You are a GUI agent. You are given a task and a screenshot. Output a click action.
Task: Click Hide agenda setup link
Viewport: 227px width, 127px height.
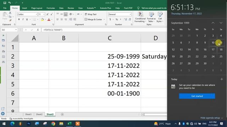(x=212, y=118)
